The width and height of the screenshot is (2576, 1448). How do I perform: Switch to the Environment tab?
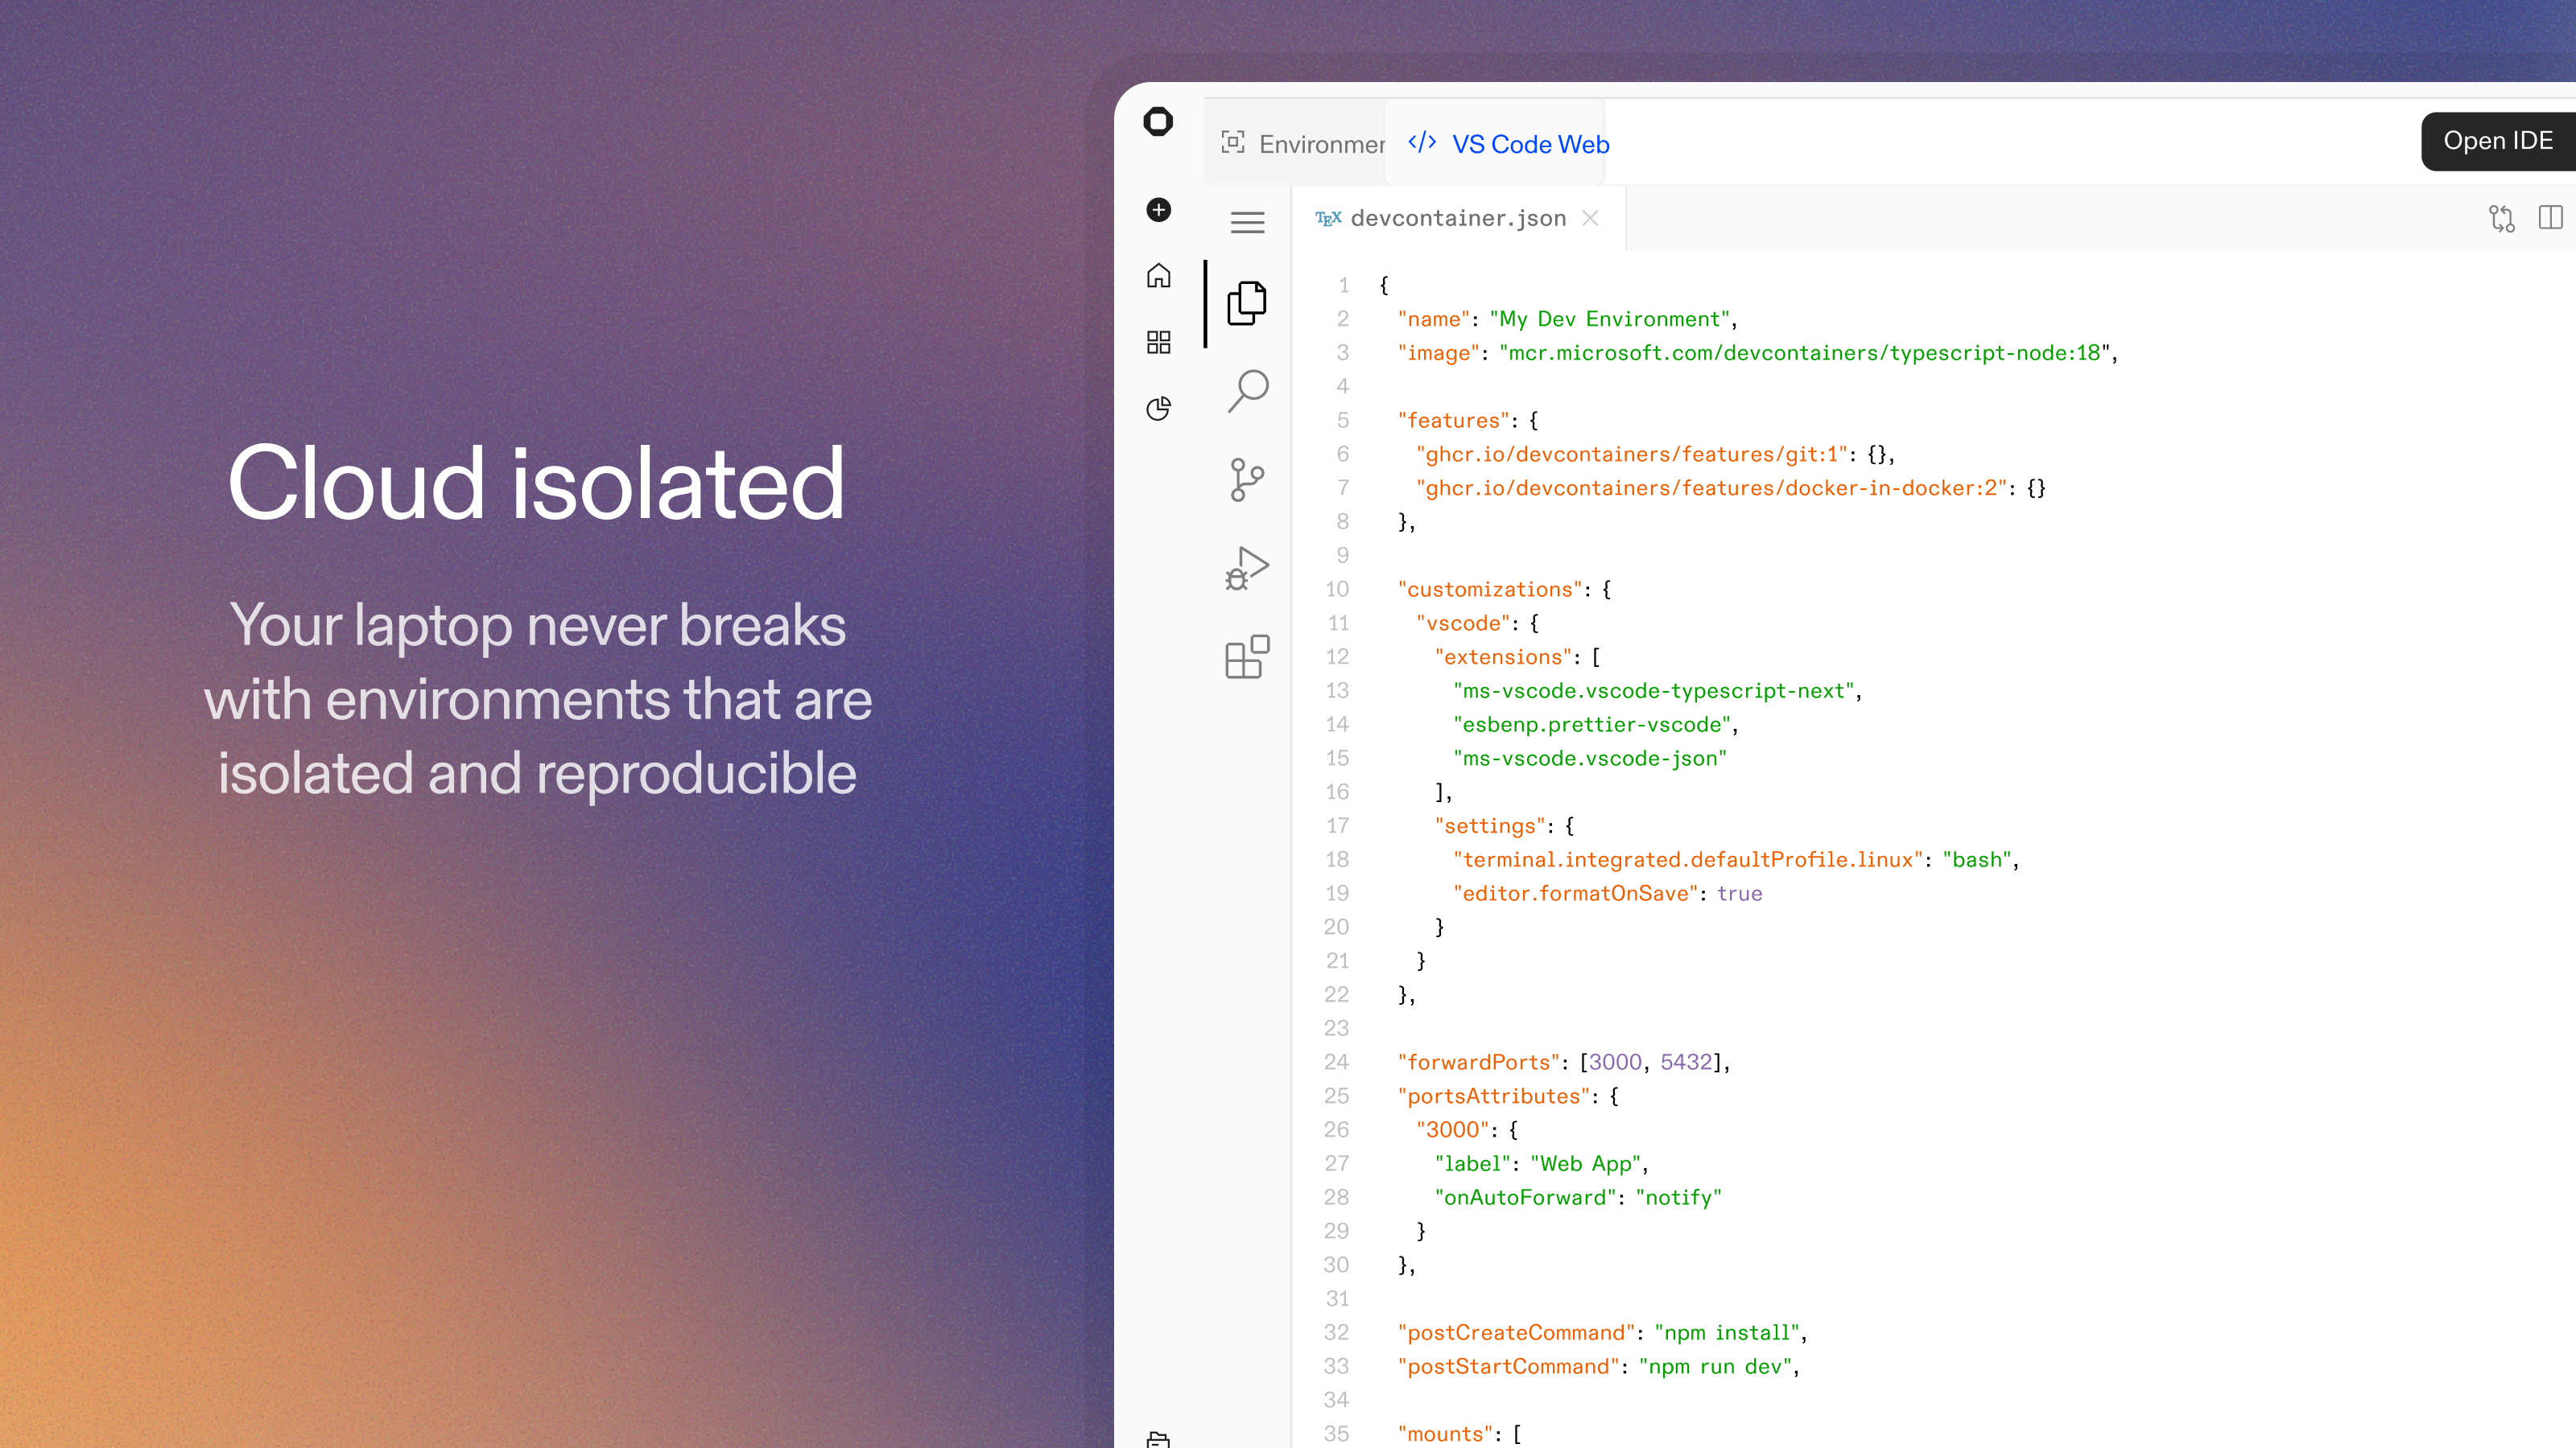(x=1303, y=144)
